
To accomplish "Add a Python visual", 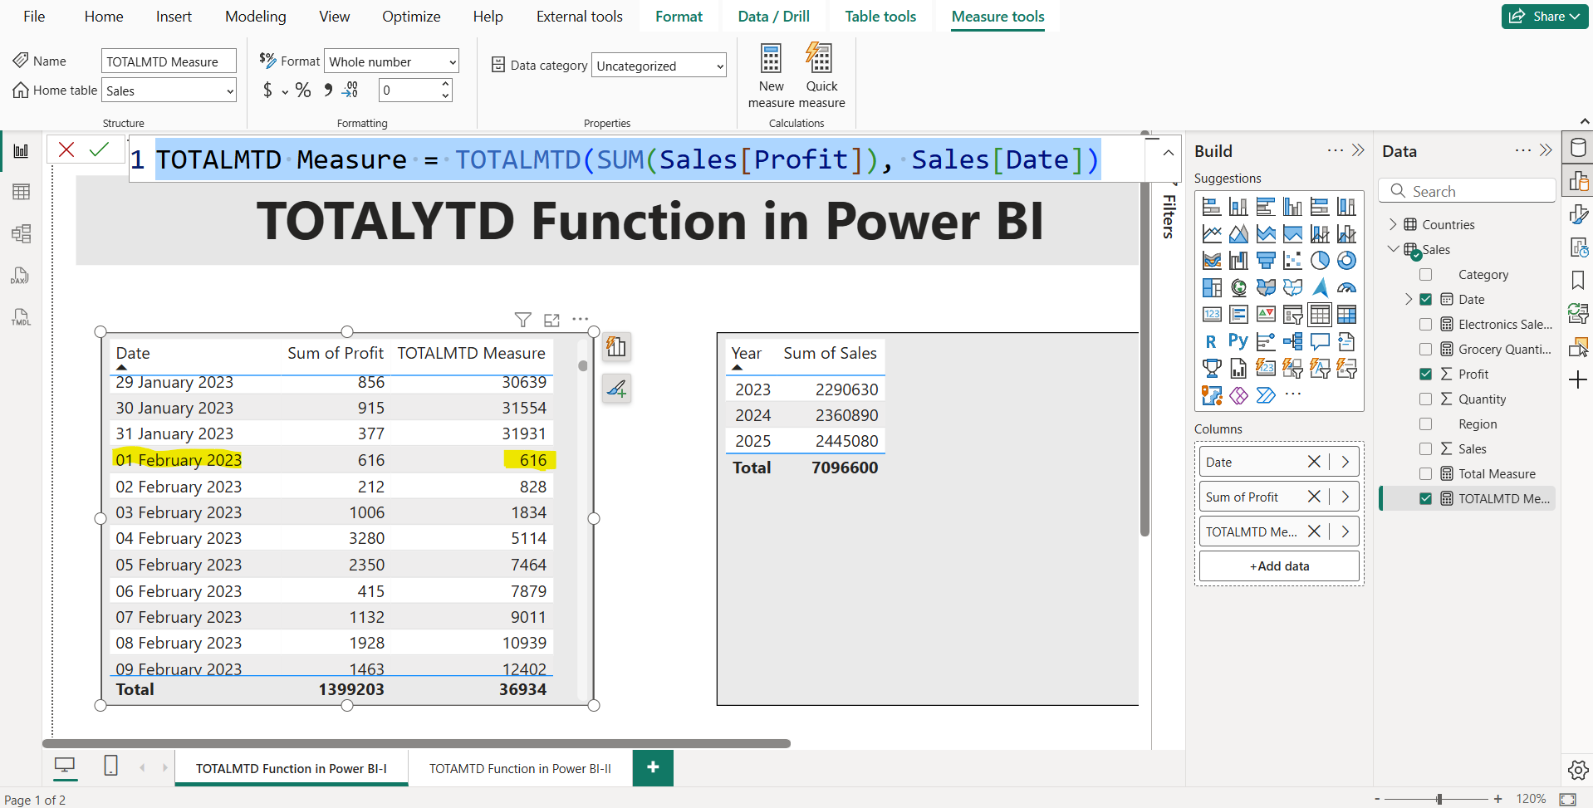I will tap(1238, 341).
